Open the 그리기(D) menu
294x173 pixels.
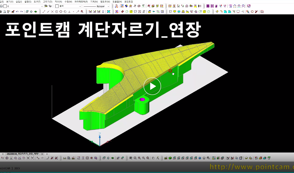[48, 2]
